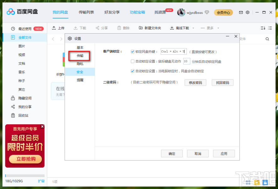Image resolution: width=278 pixels, height=189 pixels.
Task: Click the Download (下载) toolbar button
Action: (80, 28)
